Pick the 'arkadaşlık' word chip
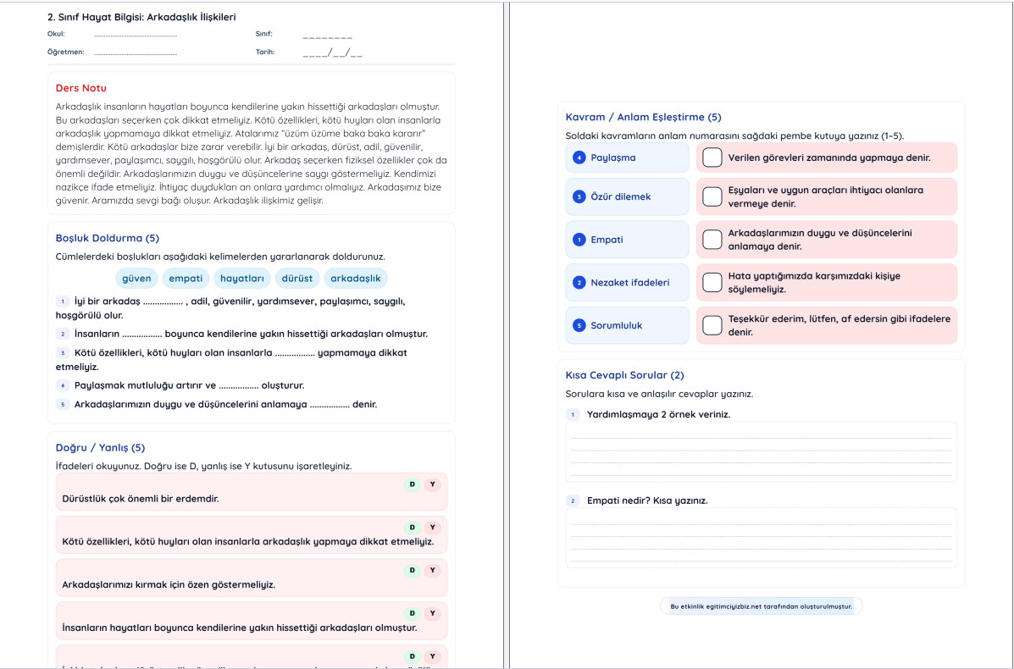 click(356, 278)
